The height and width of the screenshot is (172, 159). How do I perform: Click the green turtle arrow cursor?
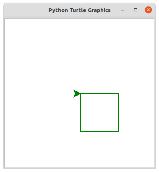[x=76, y=94]
